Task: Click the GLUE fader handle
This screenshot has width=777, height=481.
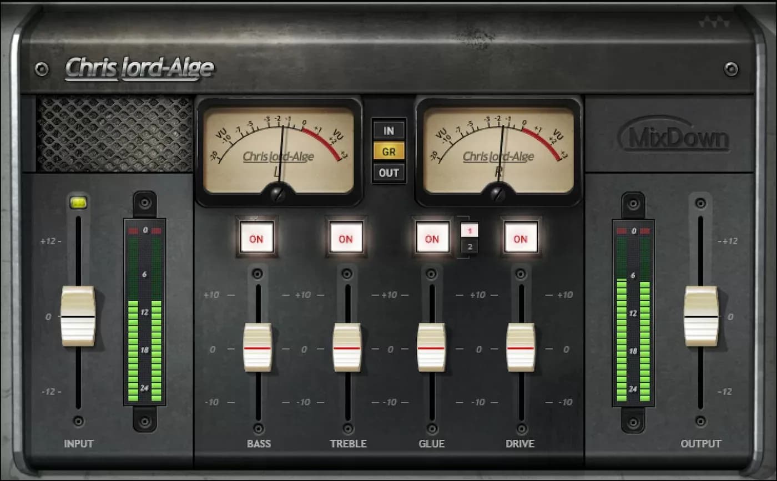Action: pyautogui.click(x=432, y=348)
